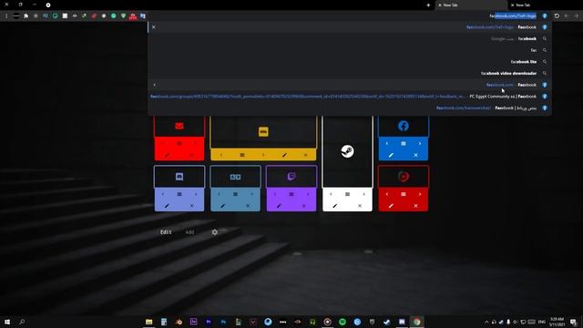Select the 'facebook lite' suggestion

pos(350,62)
